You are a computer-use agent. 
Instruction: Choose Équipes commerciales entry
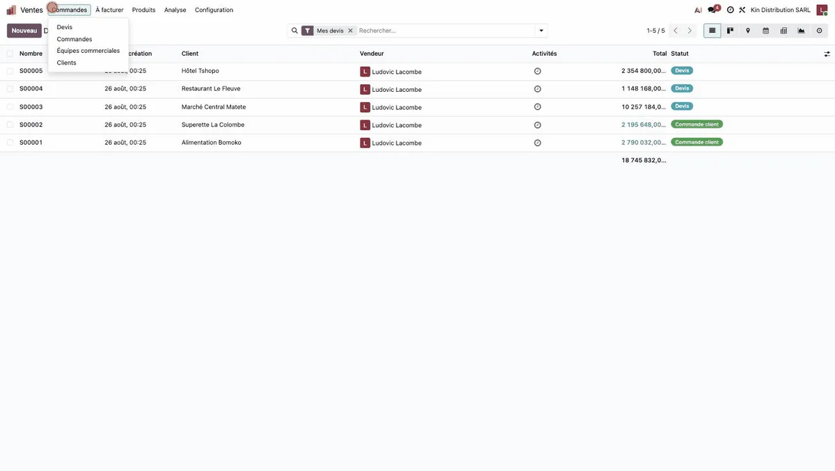(x=88, y=51)
